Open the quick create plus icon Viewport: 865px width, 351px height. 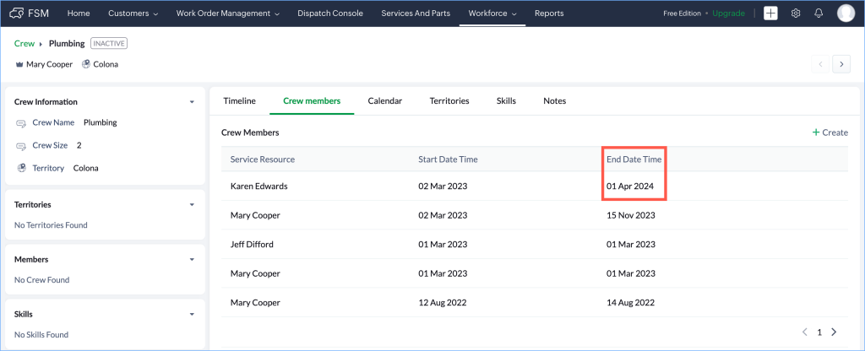[x=770, y=13]
